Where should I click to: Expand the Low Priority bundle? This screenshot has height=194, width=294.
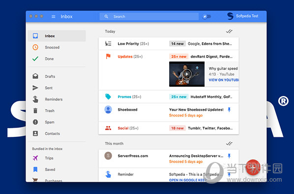169,44
